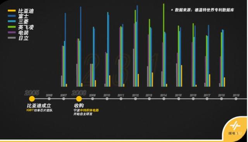Click the 2019 year label on the axis
Viewport: 248px width, 142px height.
pos(236,95)
